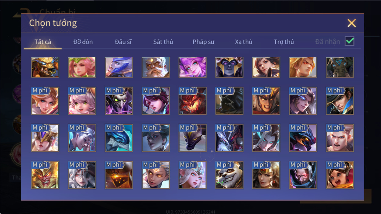Select the pink-haired cat-ear girl hero
This screenshot has height=214, width=381.
(x=82, y=101)
